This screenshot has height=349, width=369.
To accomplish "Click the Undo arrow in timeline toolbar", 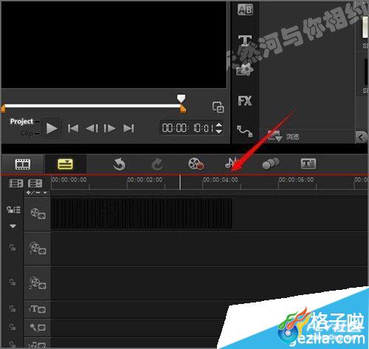I will pyautogui.click(x=119, y=164).
